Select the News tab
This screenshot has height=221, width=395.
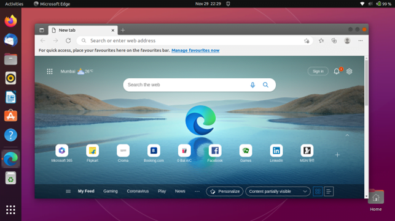180,191
